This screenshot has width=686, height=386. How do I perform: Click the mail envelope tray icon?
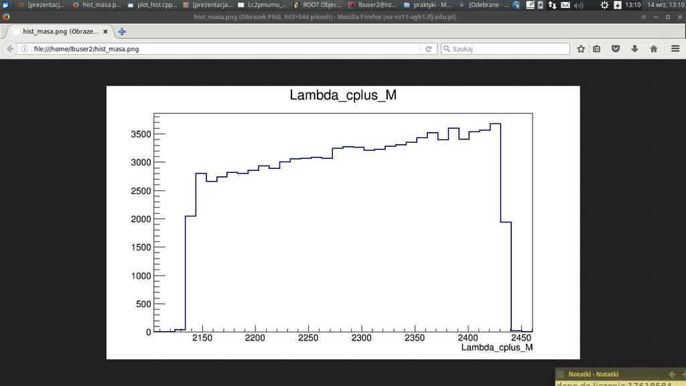tap(565, 5)
